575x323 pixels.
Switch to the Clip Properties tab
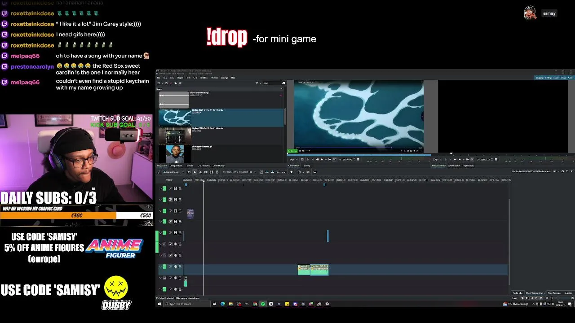click(204, 166)
